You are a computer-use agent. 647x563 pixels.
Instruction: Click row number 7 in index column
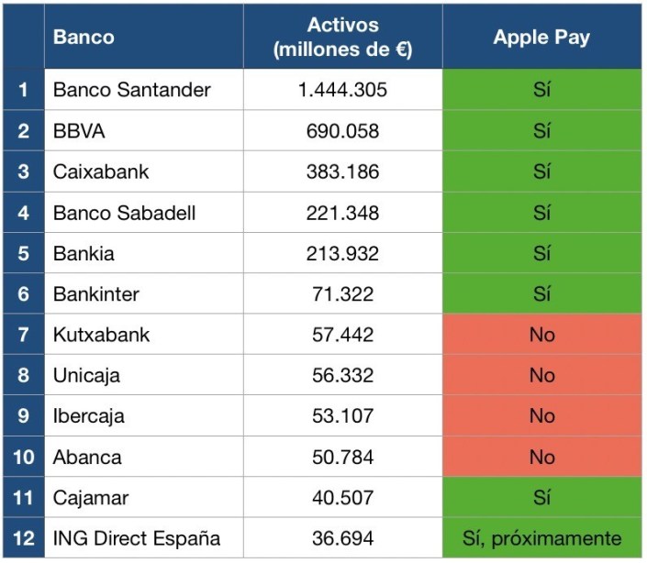(24, 335)
